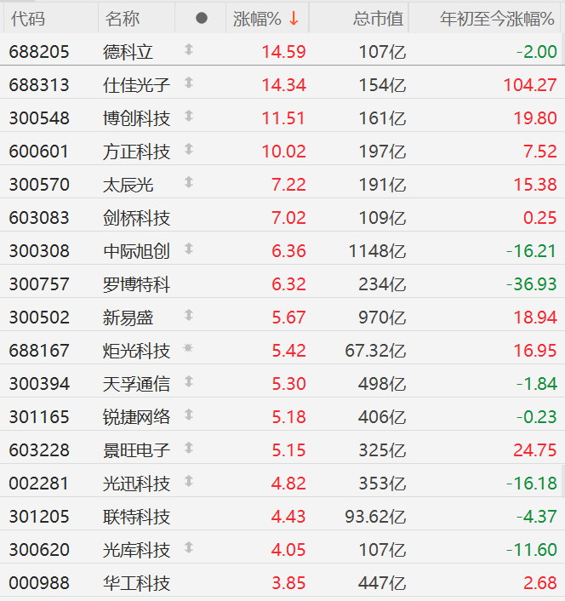Image resolution: width=565 pixels, height=601 pixels.
Task: Select stock name 仕佳光子
Action: [x=136, y=85]
